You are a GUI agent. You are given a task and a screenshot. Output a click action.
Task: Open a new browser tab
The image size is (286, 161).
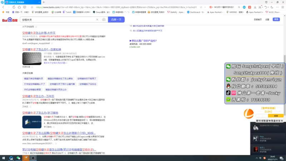(44, 2)
